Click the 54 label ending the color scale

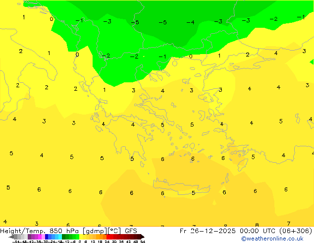tap(142, 242)
